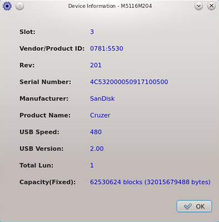Click the Manufacturer label
The width and height of the screenshot is (219, 222).
click(x=44, y=98)
